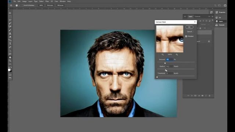The height and width of the screenshot is (132, 235).
Task: Open the Select menu
Action: [41, 1]
